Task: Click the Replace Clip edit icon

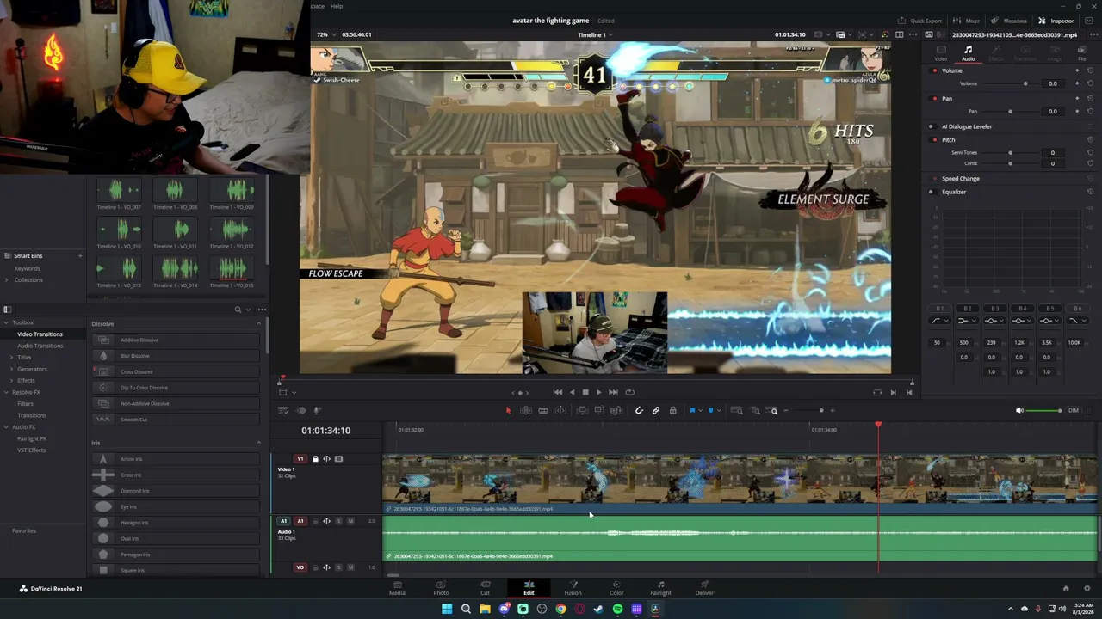Action: 616,410
